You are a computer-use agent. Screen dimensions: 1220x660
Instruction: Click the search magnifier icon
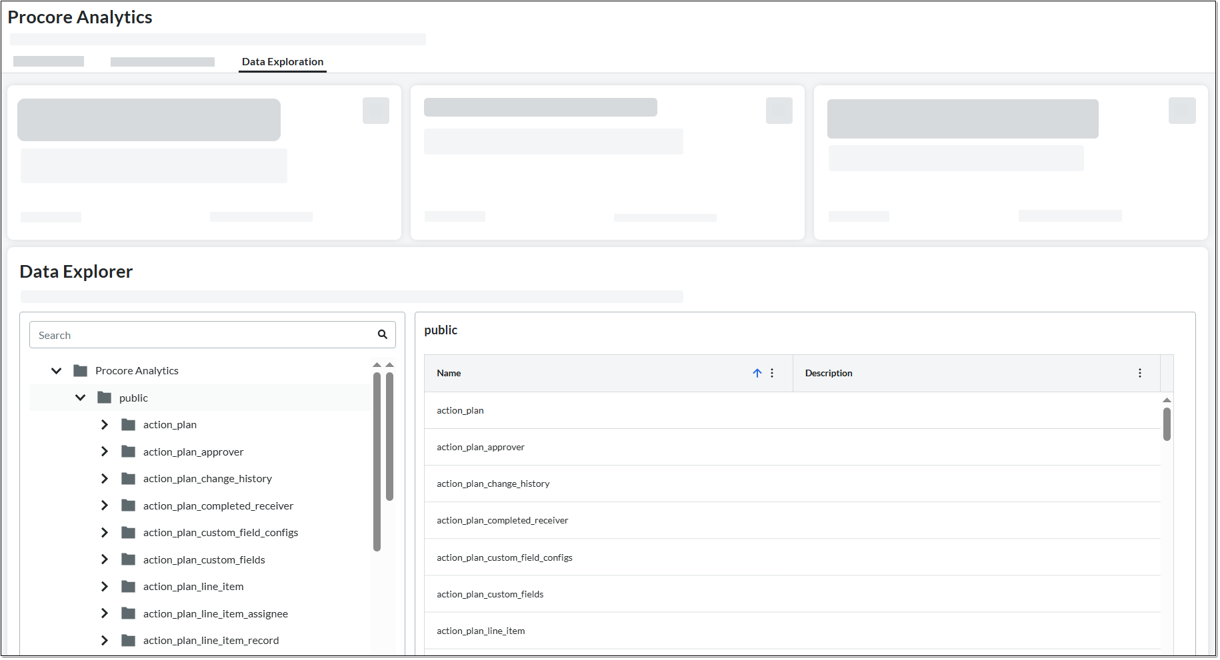[383, 334]
